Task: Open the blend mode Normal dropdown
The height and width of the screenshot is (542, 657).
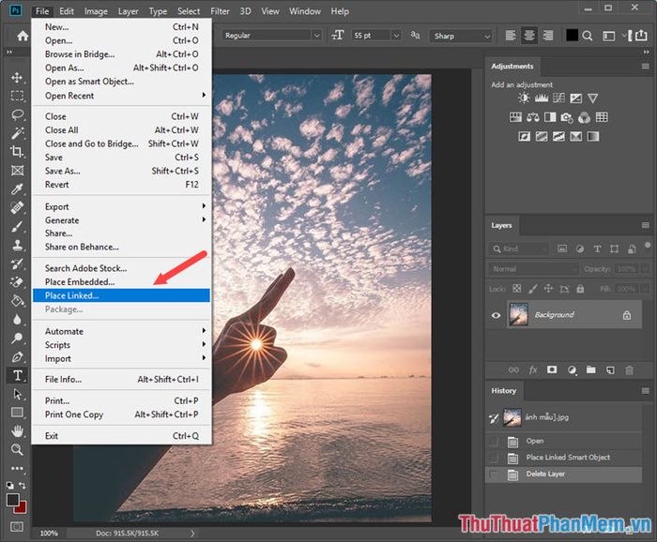Action: coord(533,269)
